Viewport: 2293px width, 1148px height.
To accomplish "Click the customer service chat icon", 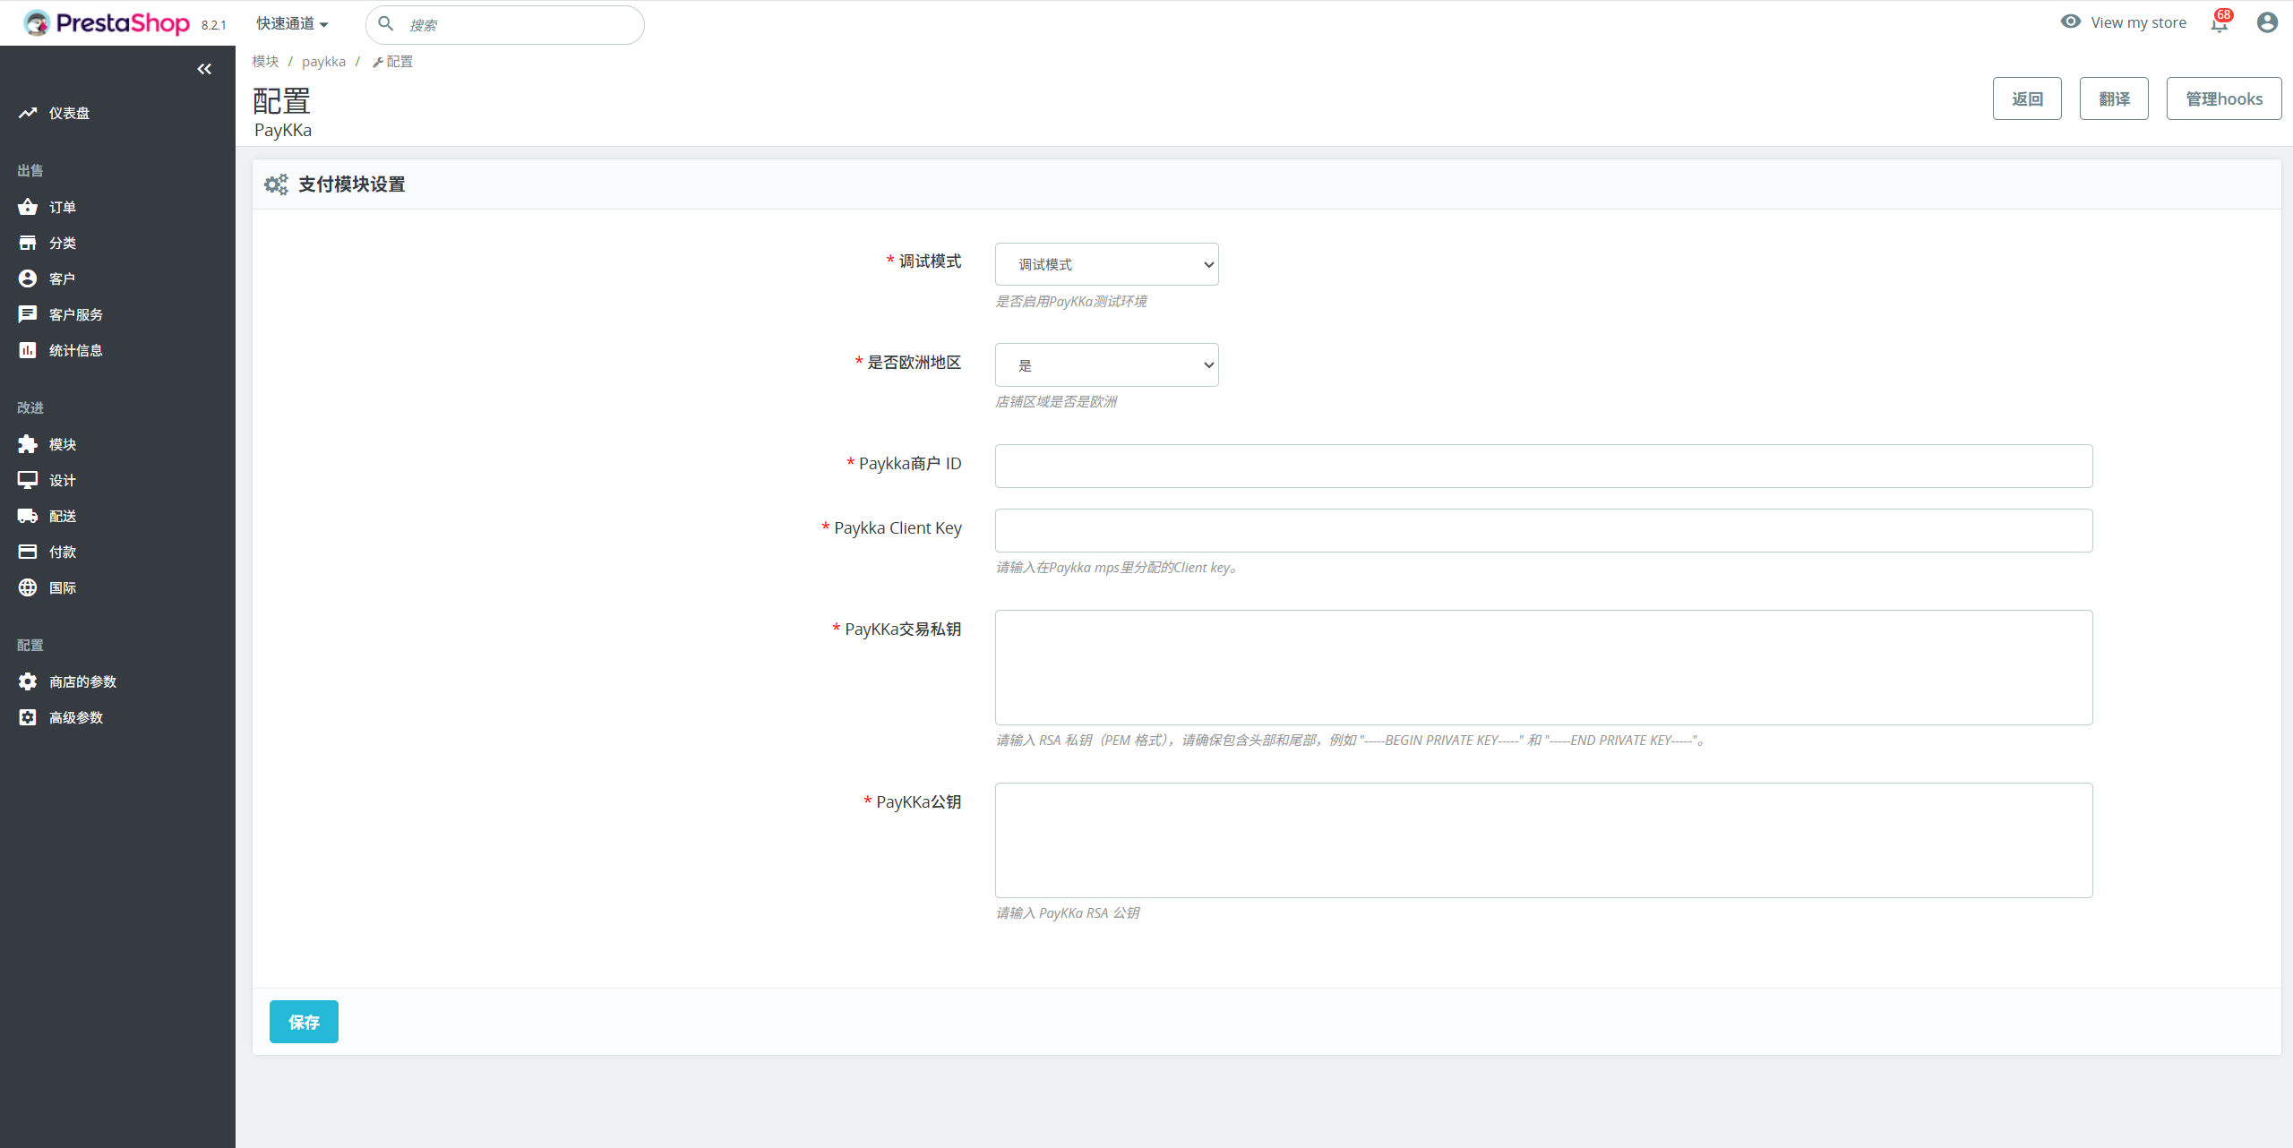I will 28,314.
